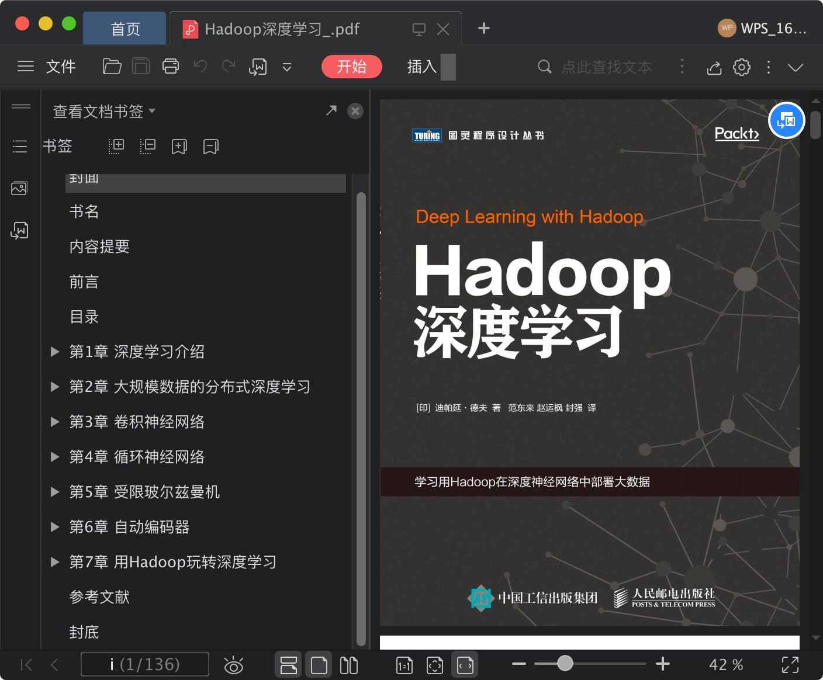Screen dimensions: 823x680
Task: Expand 第2章 大规模数据的分布式深度学习 arrow
Action: [x=55, y=387]
